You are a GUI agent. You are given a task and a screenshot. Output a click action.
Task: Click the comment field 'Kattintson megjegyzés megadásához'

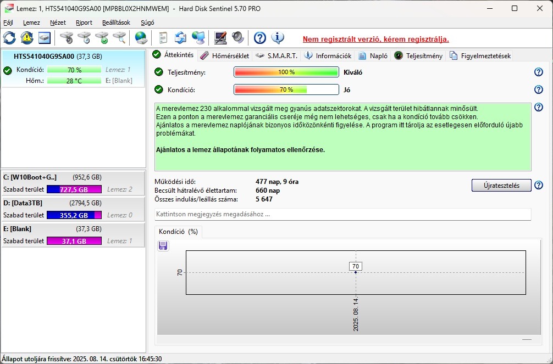pos(343,214)
